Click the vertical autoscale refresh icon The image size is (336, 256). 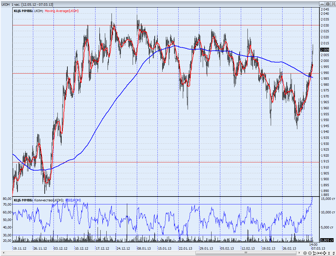pos(334,253)
